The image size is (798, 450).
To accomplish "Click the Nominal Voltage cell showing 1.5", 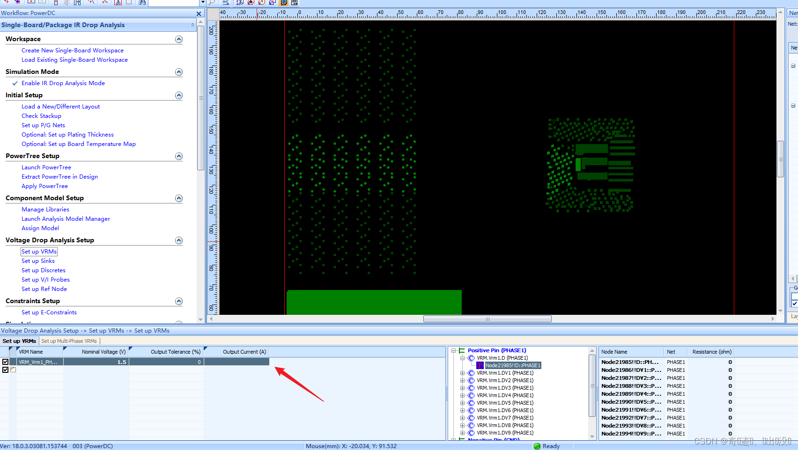I will point(96,362).
